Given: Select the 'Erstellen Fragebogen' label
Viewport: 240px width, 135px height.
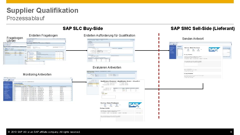Looking at the screenshot, I should pos(43,35).
